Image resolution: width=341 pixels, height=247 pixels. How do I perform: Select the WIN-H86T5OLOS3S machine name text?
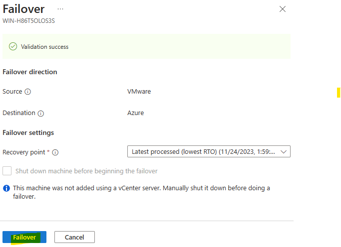point(28,21)
